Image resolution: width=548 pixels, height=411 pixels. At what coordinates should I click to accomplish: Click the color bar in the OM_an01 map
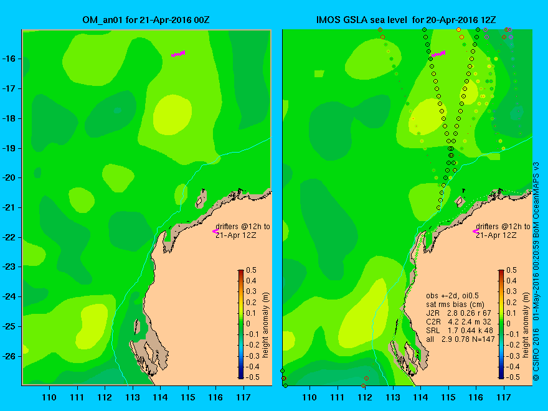(x=241, y=324)
